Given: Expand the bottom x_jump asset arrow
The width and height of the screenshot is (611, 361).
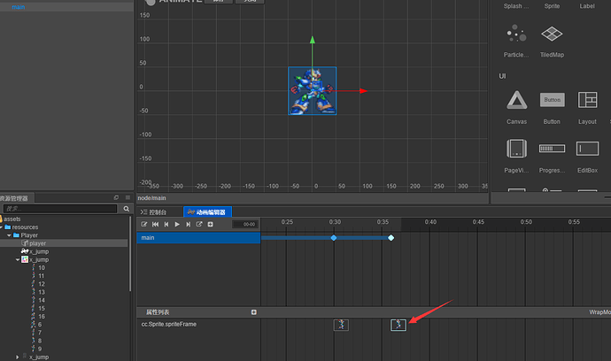Looking at the screenshot, I should [x=17, y=357].
